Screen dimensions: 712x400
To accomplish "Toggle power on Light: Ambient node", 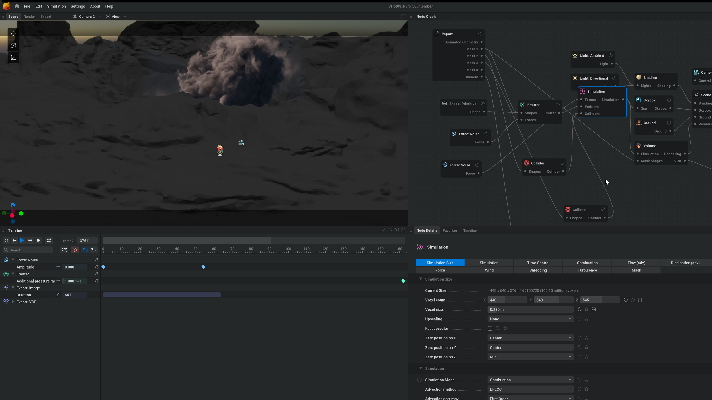I will click(611, 55).
